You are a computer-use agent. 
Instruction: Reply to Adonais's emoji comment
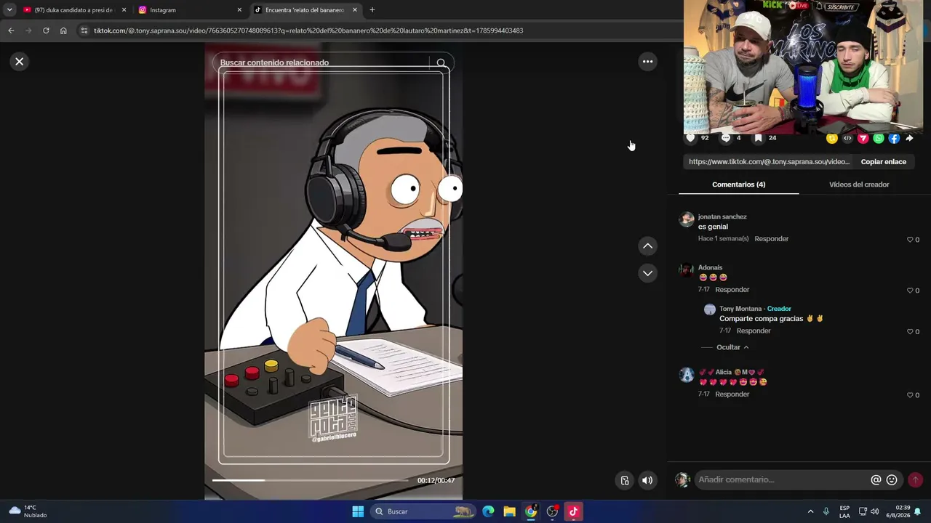tap(732, 290)
